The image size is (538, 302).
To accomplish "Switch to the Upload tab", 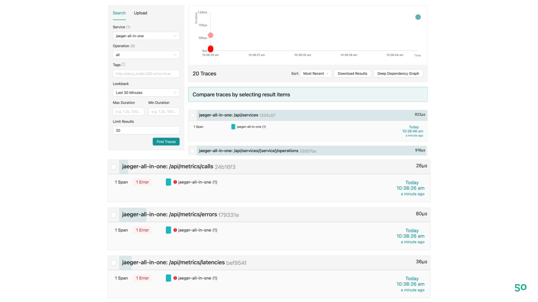I will coord(140,13).
